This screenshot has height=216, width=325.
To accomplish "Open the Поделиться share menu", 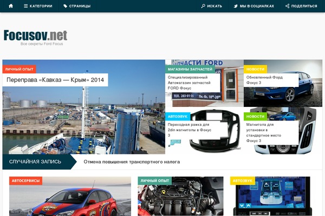I will click(x=301, y=6).
